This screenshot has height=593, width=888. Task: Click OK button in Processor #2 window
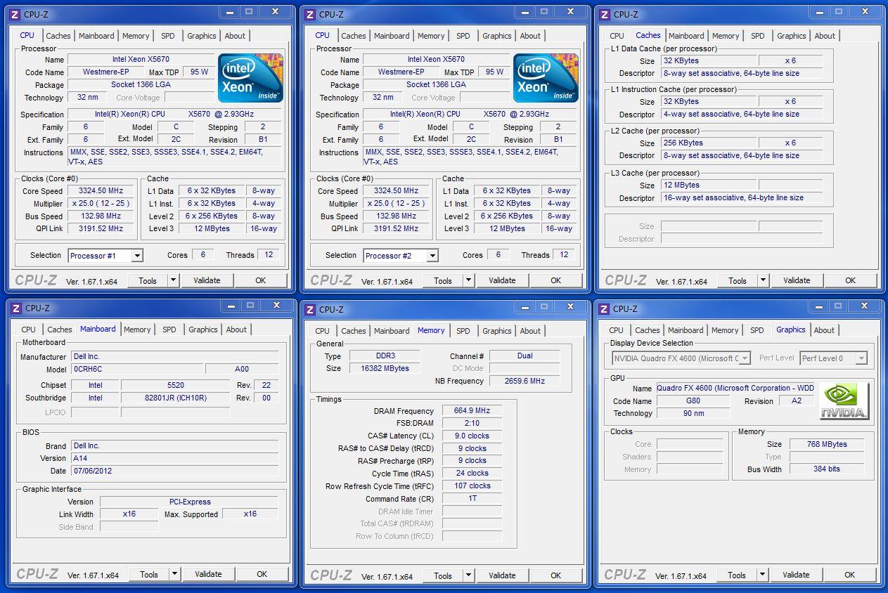(x=556, y=281)
